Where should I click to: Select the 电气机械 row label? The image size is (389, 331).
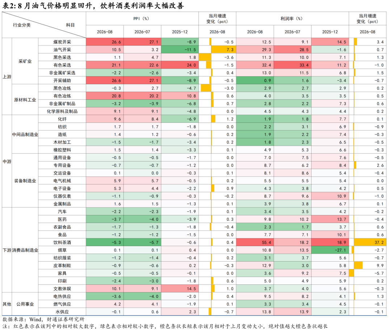[x=62, y=181]
